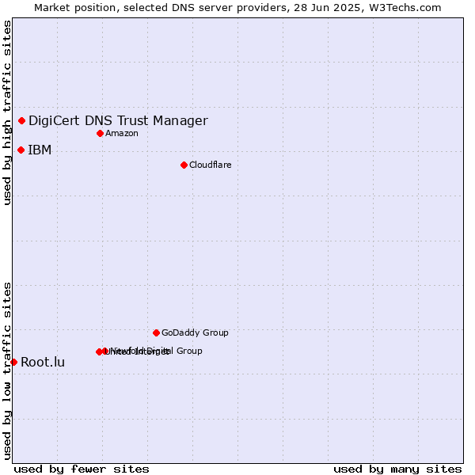
Task: Click the "used by high traffic sites" axis label
Action: click(7, 112)
